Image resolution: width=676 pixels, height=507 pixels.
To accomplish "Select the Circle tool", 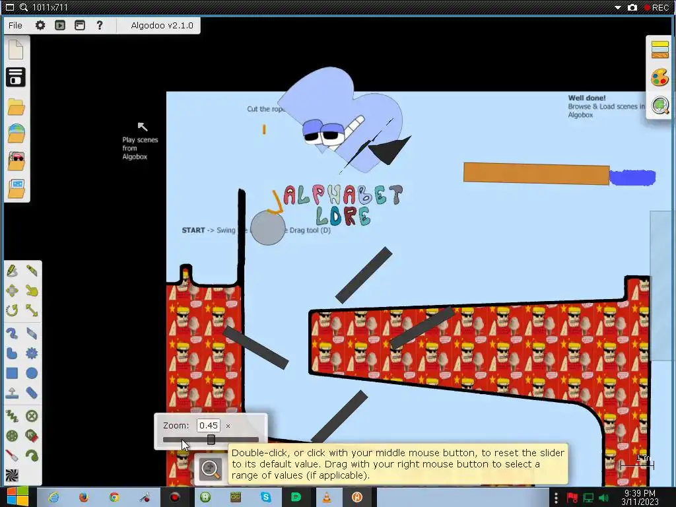I will [x=32, y=374].
